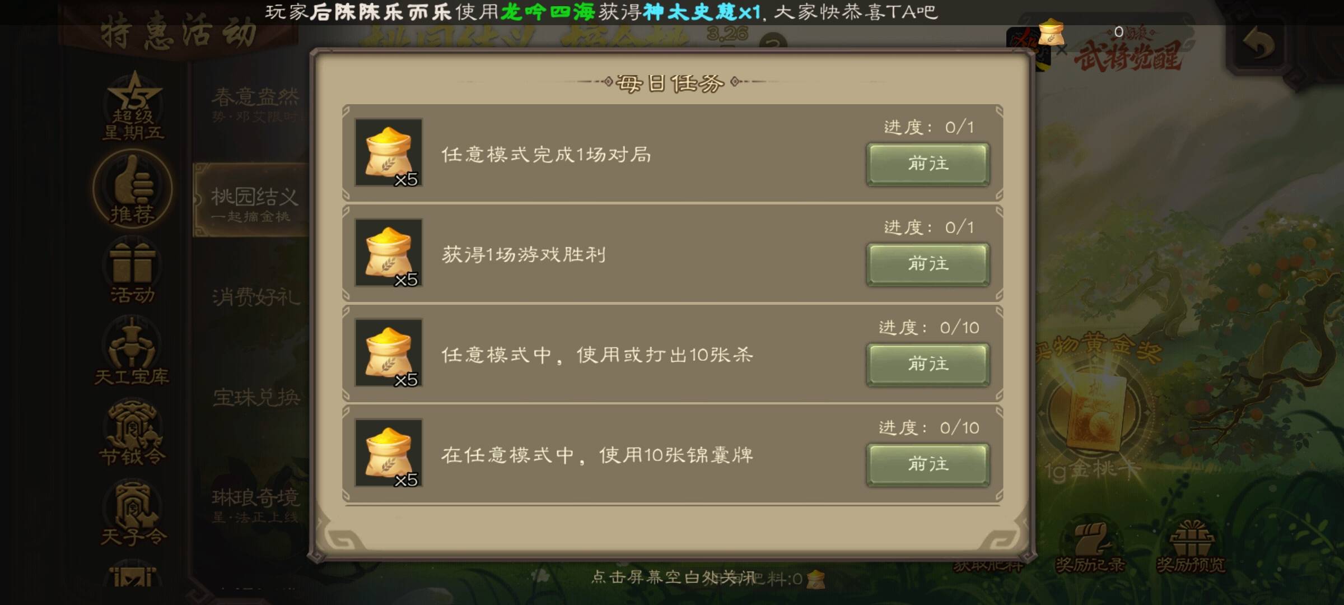Open the 天子令 icon
The image size is (1344, 605).
pyautogui.click(x=133, y=514)
